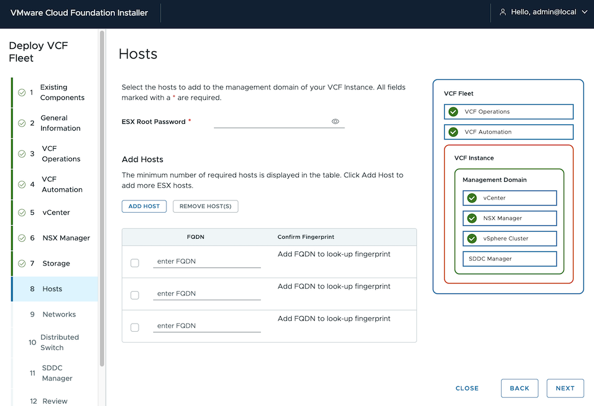Click the NEXT button

(x=565, y=388)
